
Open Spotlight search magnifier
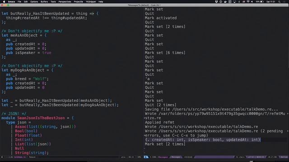click(280, 2)
